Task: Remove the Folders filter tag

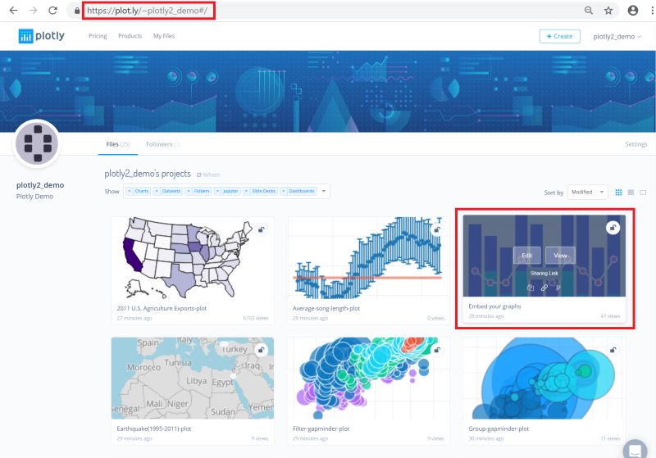Action: click(189, 191)
